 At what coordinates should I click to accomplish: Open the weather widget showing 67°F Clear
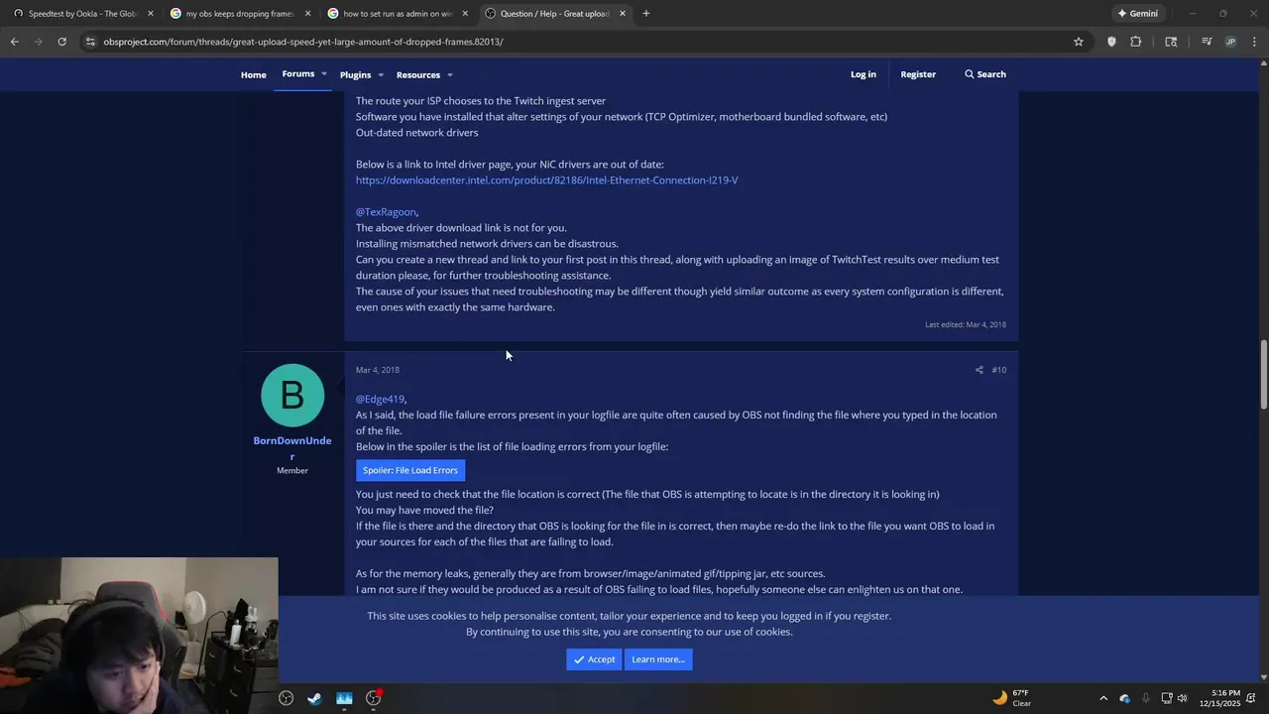click(x=1012, y=698)
